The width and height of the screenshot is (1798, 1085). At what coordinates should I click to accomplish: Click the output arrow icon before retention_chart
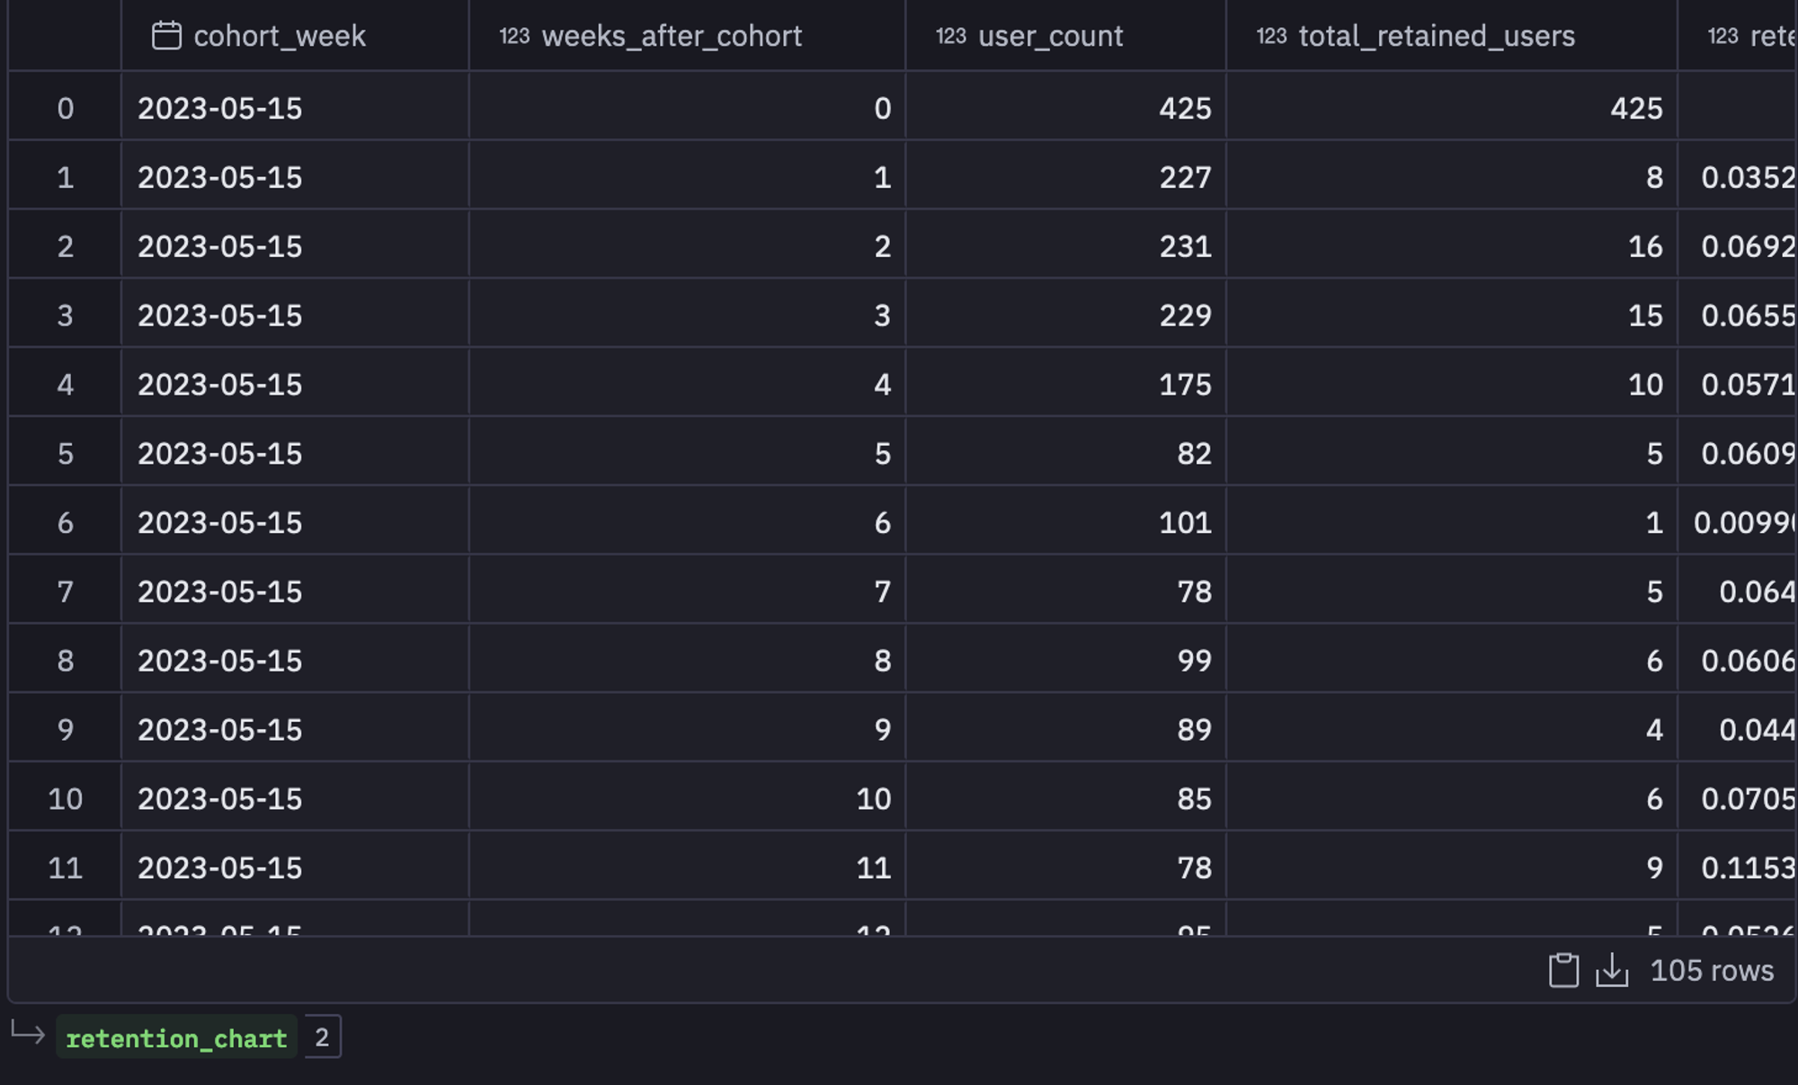(28, 1034)
